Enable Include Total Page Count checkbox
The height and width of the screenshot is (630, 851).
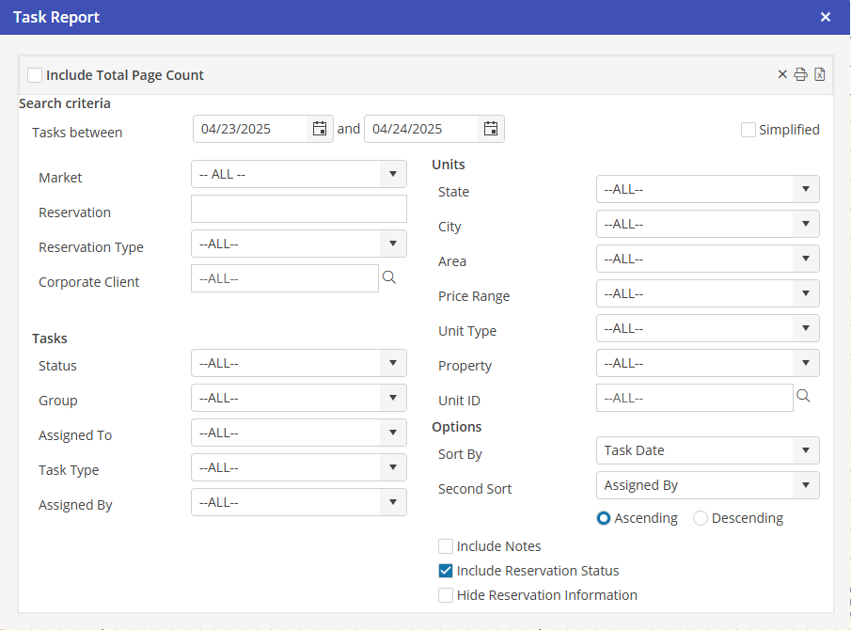[x=35, y=75]
